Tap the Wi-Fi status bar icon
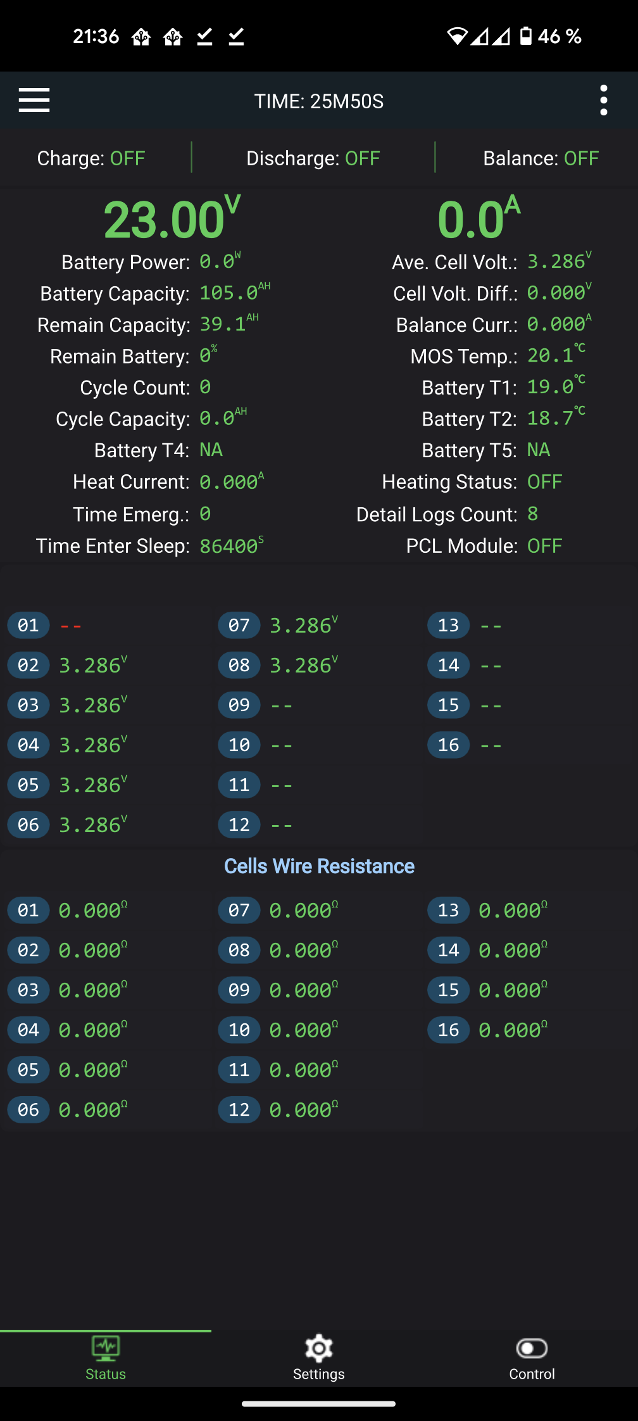 coord(457,36)
